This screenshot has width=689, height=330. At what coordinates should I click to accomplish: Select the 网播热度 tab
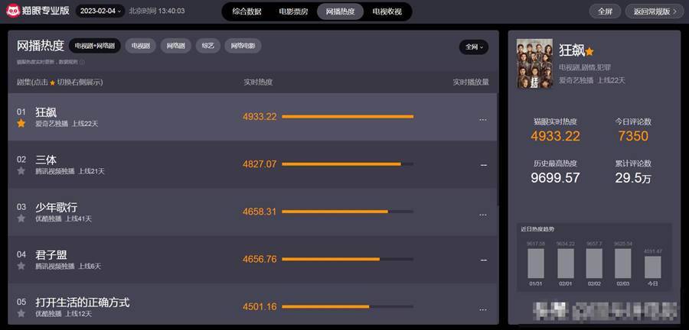[340, 11]
